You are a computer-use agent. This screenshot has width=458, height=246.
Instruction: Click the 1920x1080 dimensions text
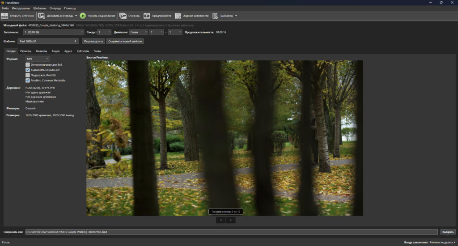50,115
